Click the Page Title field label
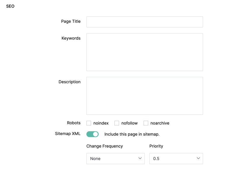Image resolution: width=232 pixels, height=170 pixels. click(x=71, y=21)
